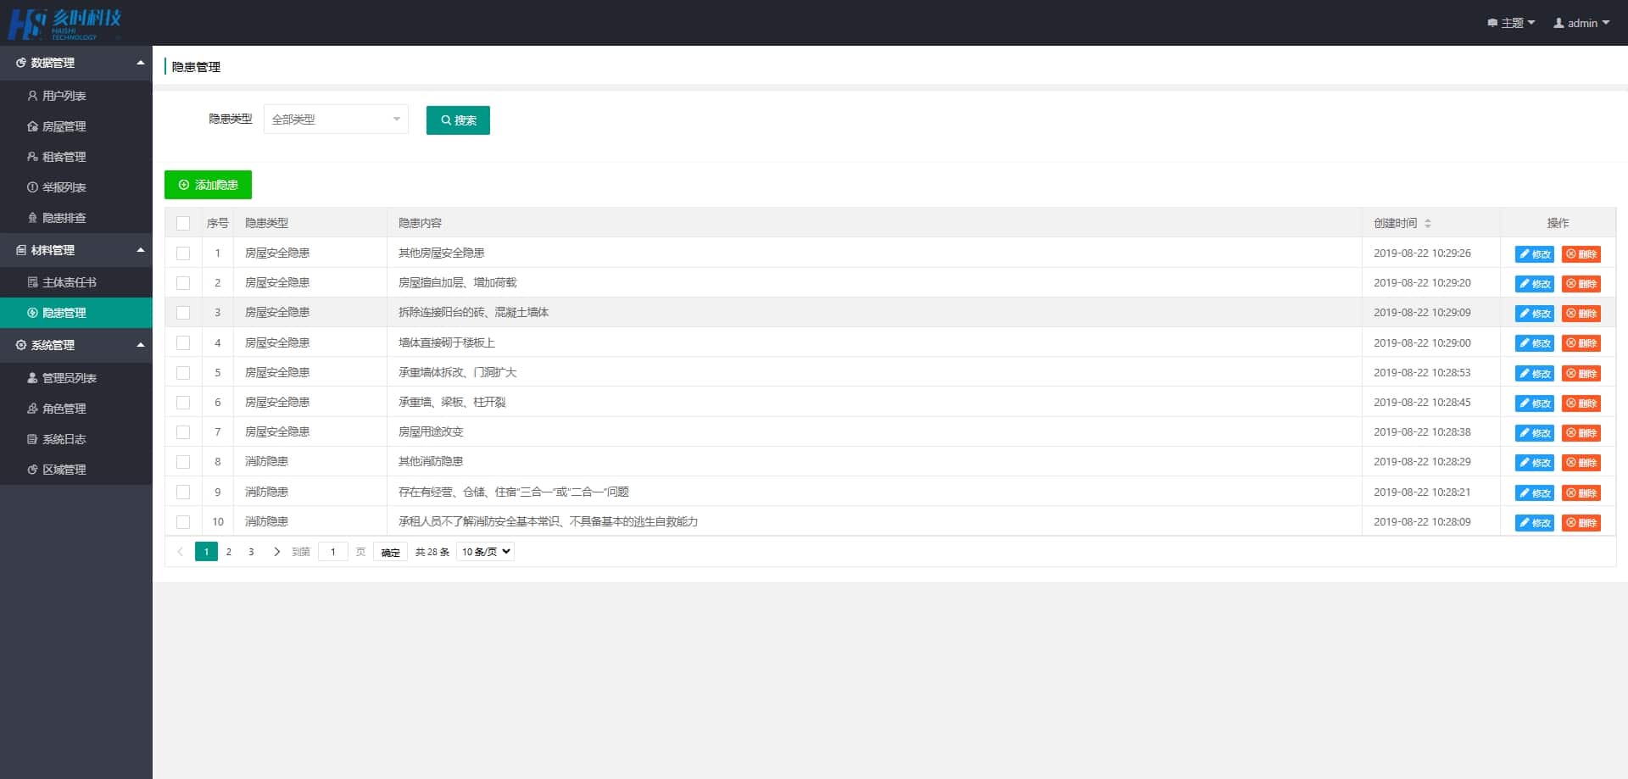Screen dimensions: 1628x779
Task: Tick the checkbox for row 6 承重墙、梁板、柱开裂
Action: [x=183, y=403]
